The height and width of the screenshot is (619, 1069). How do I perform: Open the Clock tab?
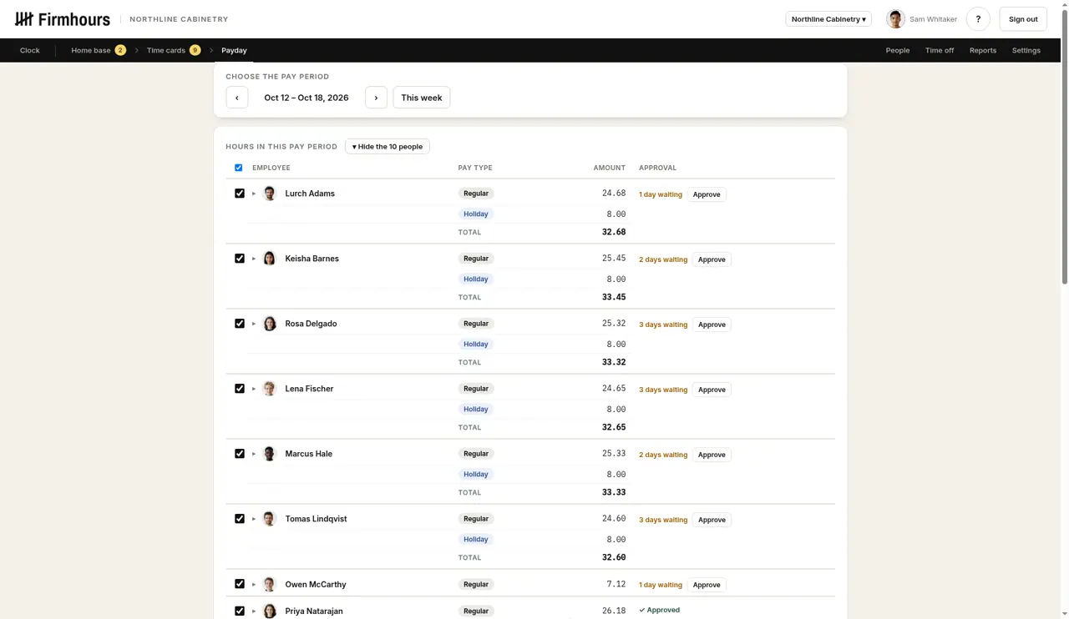pyautogui.click(x=30, y=50)
